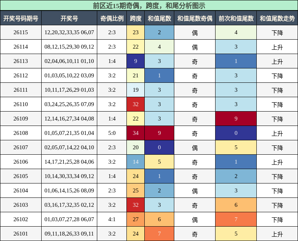
Task: Click the span cell showing 27
Action: point(135,219)
